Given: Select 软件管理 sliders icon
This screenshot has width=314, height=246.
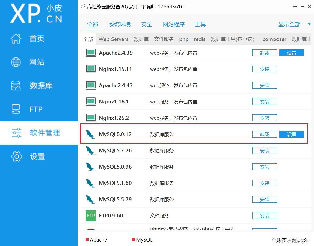Looking at the screenshot, I should pos(17,133).
